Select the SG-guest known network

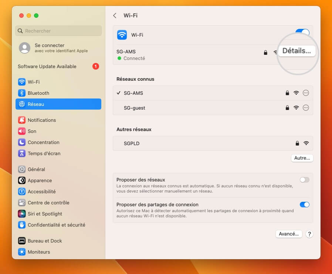tap(213, 108)
